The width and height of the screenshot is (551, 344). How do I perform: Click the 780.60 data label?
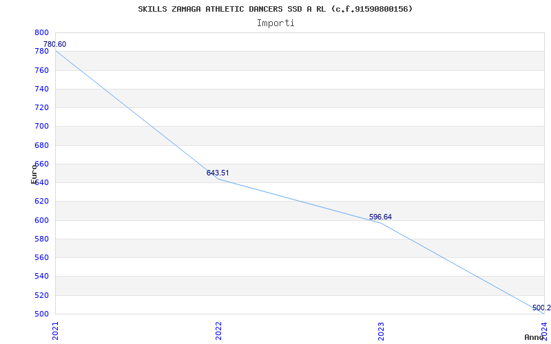[54, 44]
